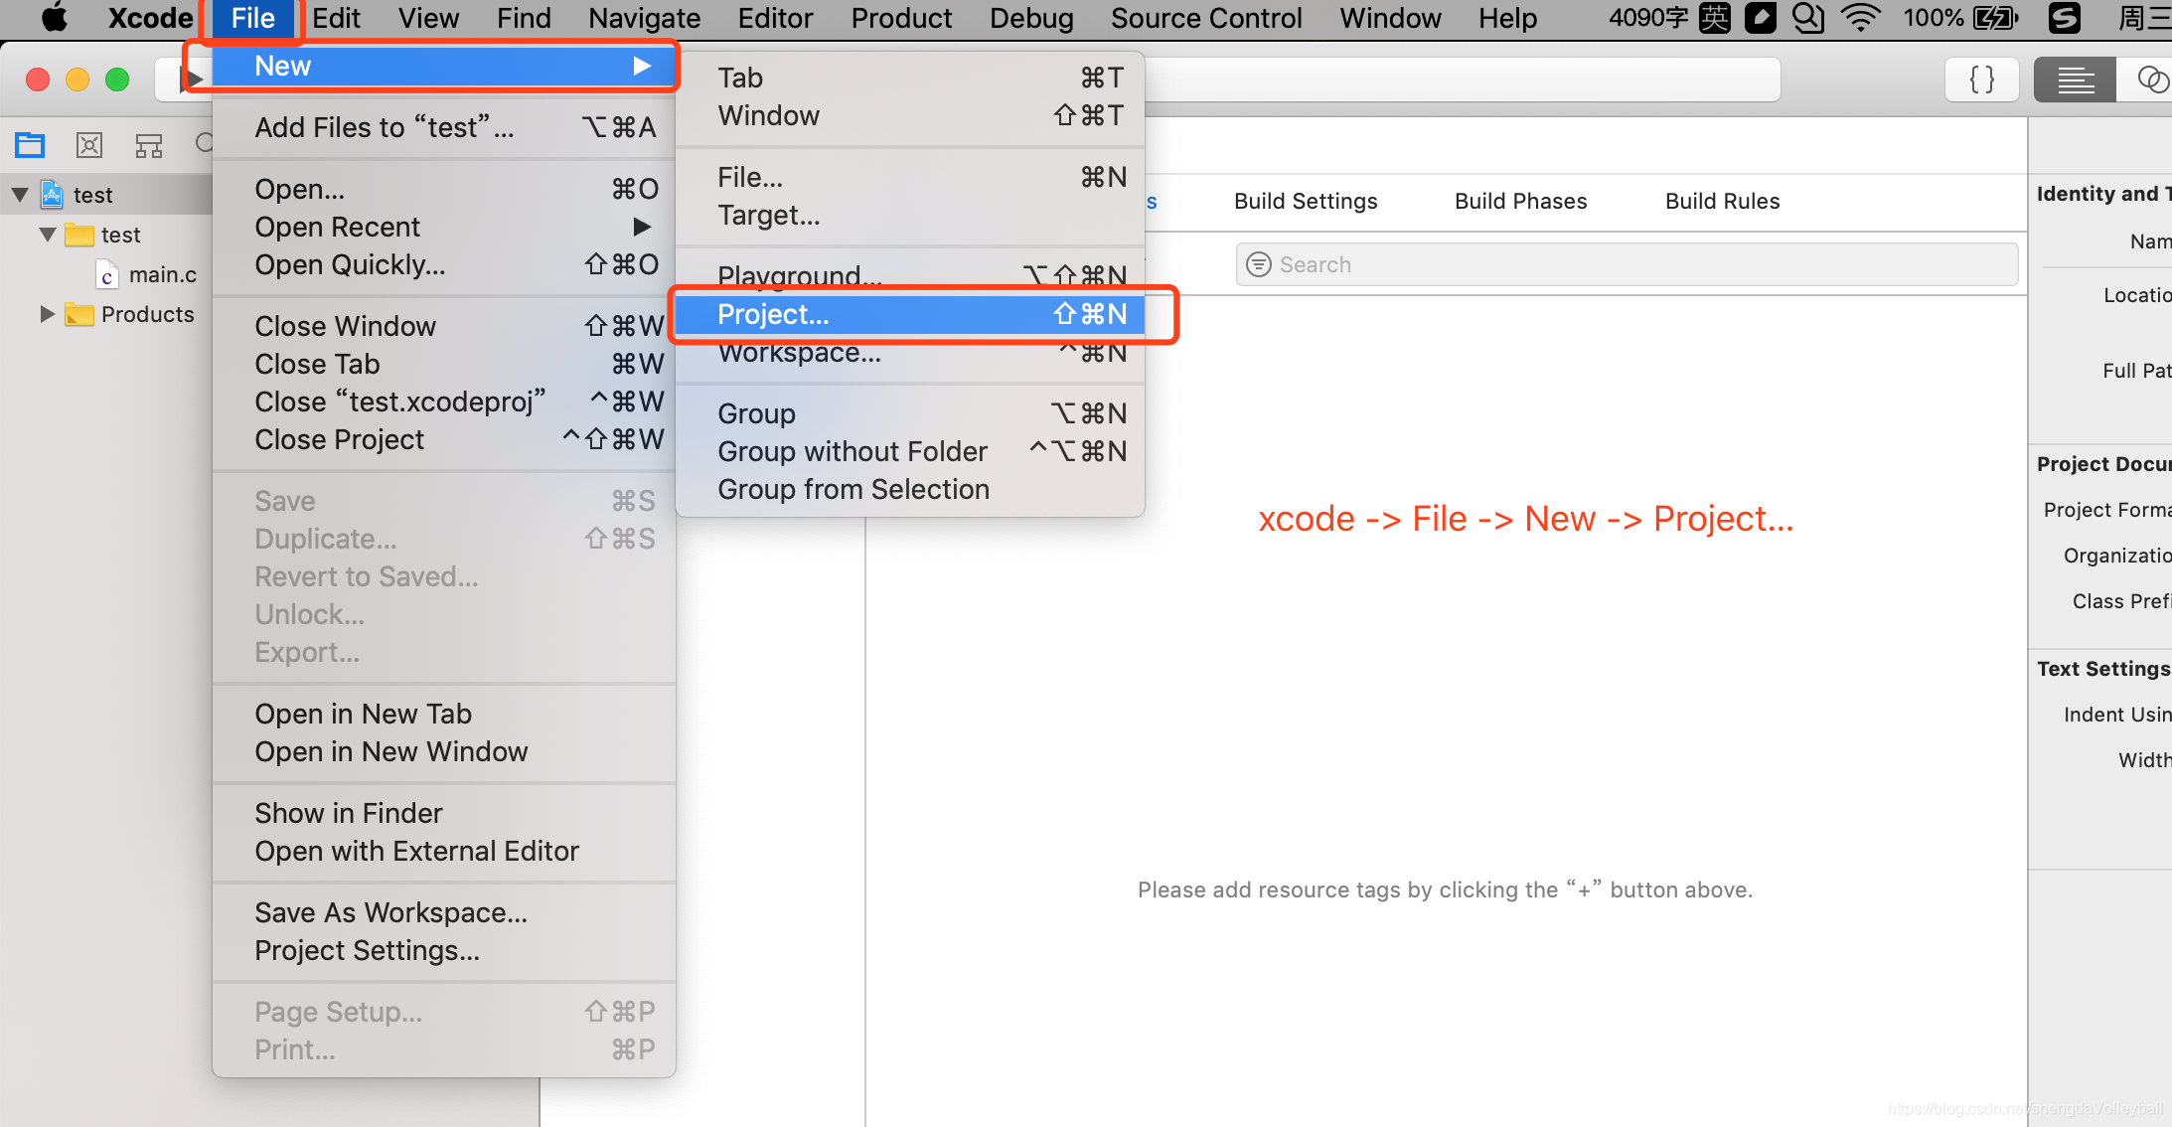Switch to the standard editor lines icon

pyautogui.click(x=2075, y=80)
